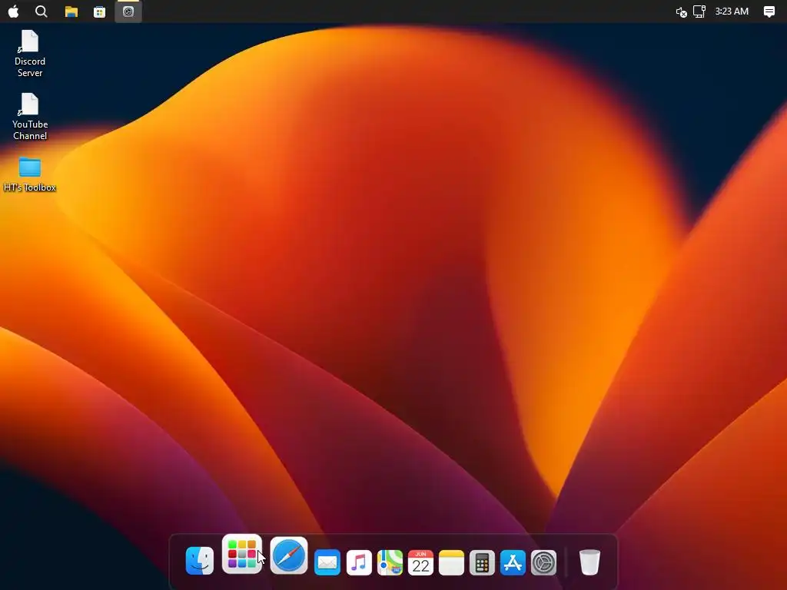Open the notification center icon
Image resolution: width=787 pixels, height=590 pixels.
point(769,11)
